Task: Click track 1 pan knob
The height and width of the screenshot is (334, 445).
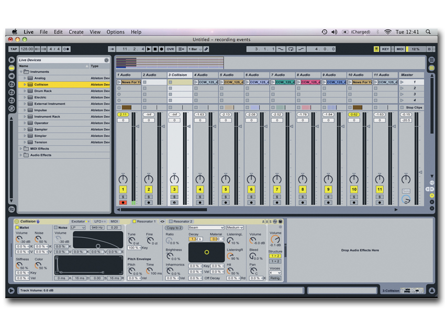Action: click(123, 179)
